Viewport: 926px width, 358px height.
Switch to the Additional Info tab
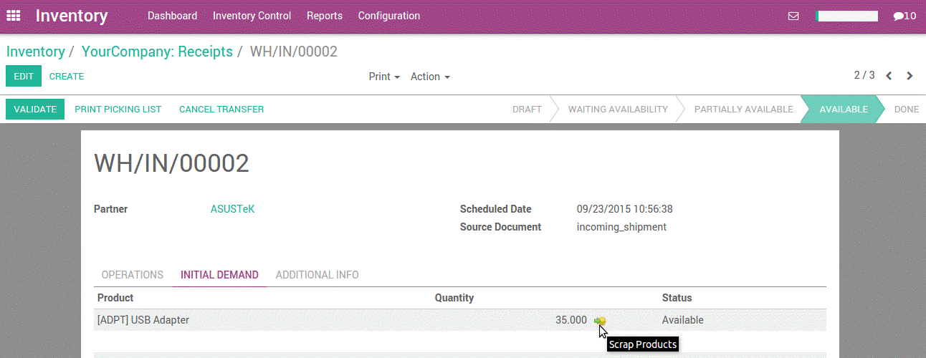click(318, 275)
